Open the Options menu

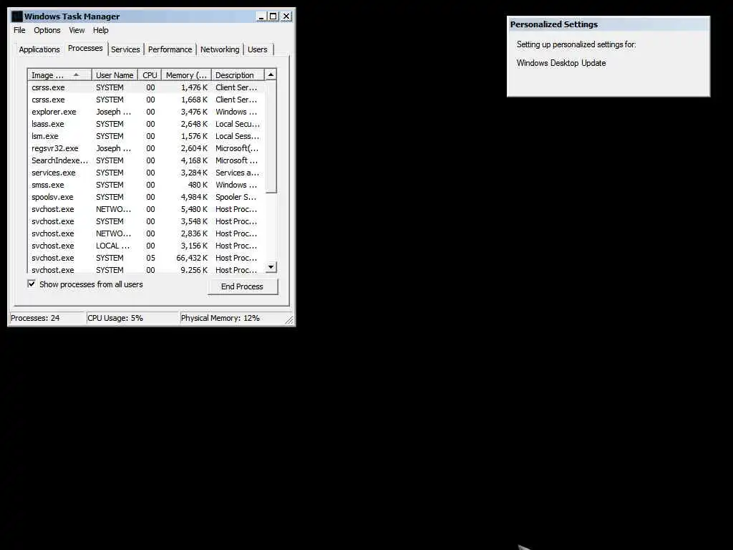pyautogui.click(x=47, y=30)
